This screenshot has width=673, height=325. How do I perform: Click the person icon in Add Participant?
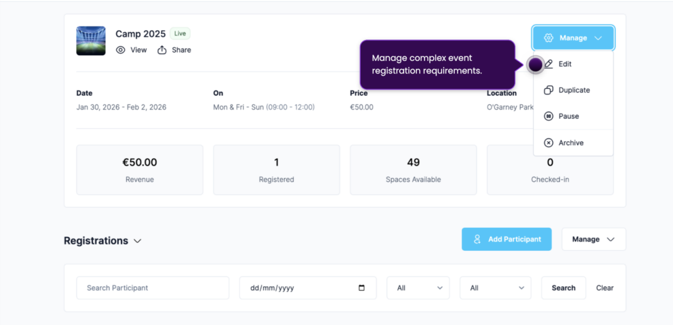pyautogui.click(x=477, y=239)
